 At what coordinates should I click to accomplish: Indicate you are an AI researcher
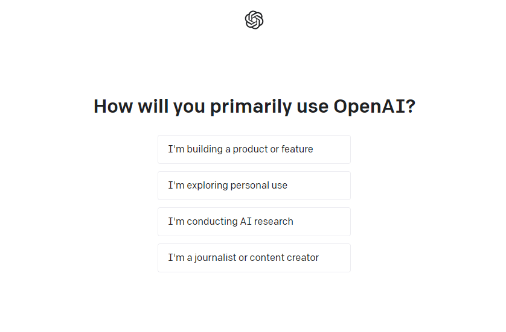[254, 222]
